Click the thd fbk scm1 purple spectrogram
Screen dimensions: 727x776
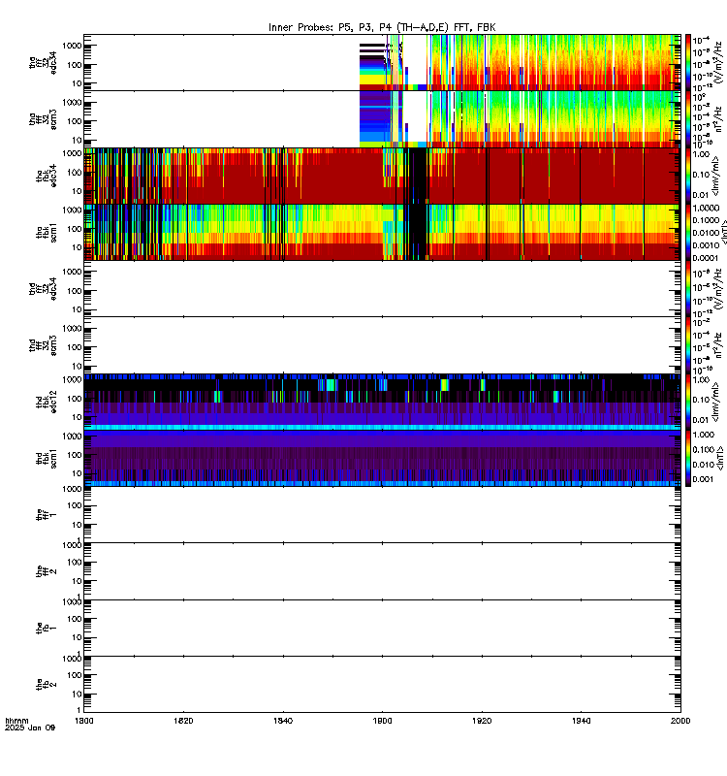pyautogui.click(x=382, y=458)
